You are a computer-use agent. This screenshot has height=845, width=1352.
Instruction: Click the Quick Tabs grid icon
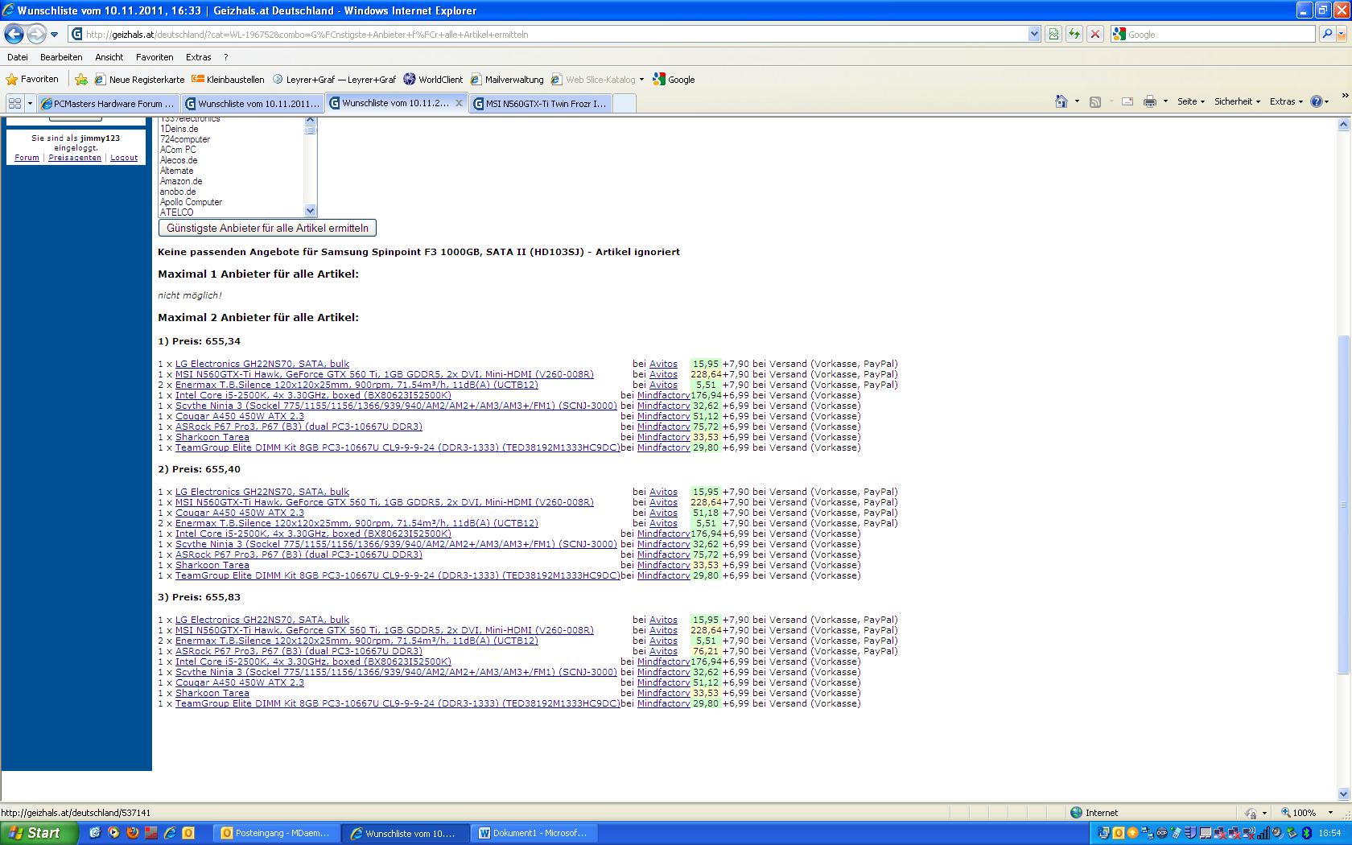pos(14,103)
